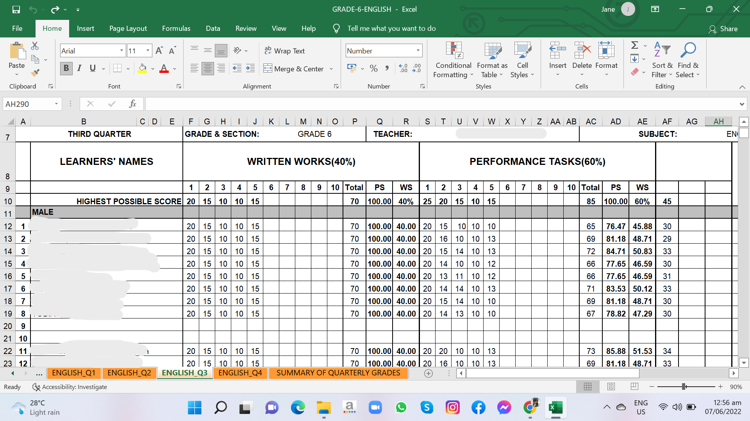Viewport: 750px width, 421px height.
Task: Toggle Italic formatting button
Action: 79,69
